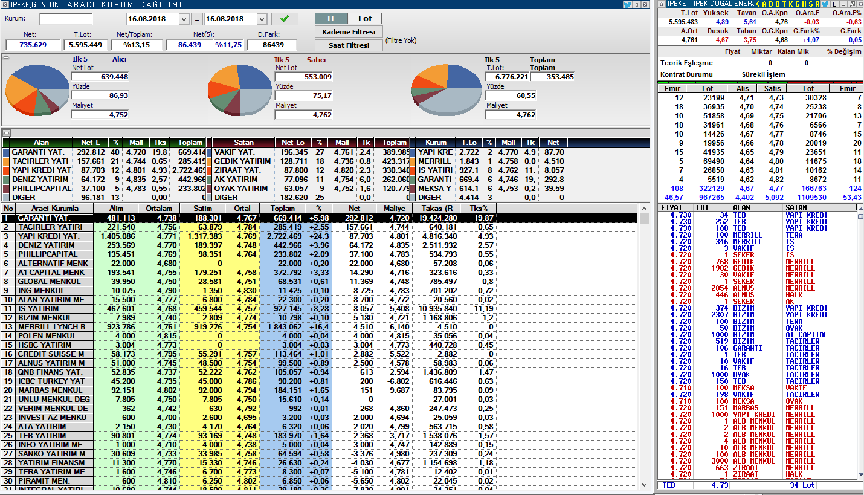Open the end date dropdown arrow
Viewport: 864px width, 495px height.
(x=262, y=19)
